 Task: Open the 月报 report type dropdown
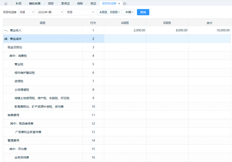(27, 12)
